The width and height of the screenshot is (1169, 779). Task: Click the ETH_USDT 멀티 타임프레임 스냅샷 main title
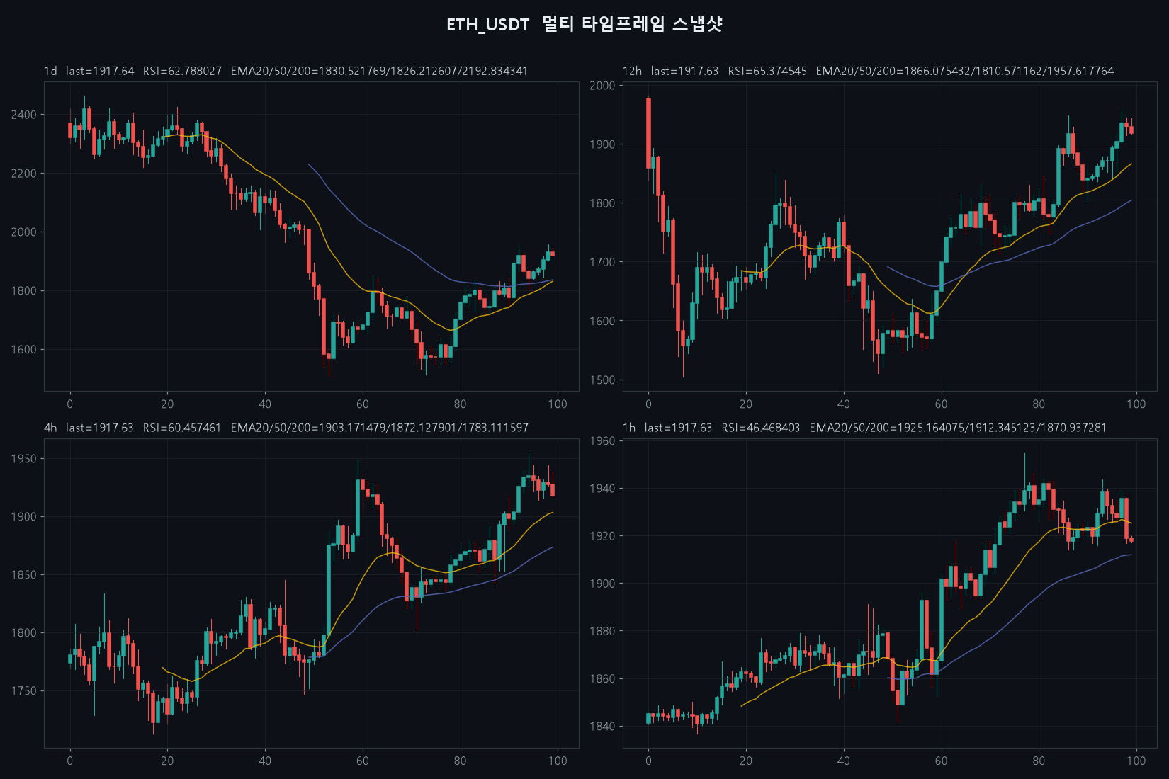point(584,24)
